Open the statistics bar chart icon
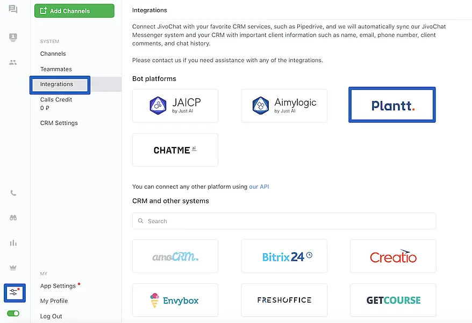 (13, 243)
